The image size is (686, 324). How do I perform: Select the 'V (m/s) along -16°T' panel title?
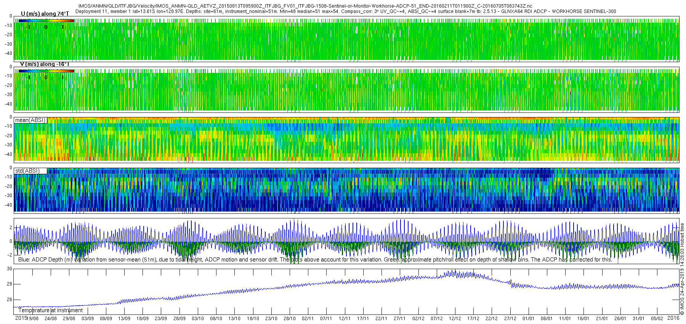click(45, 64)
